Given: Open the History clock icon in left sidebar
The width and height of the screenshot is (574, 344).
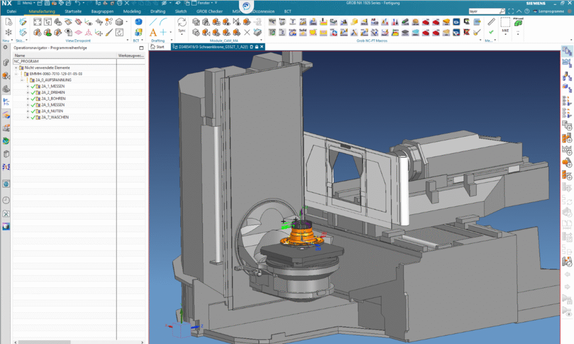Looking at the screenshot, I should click(x=6, y=199).
